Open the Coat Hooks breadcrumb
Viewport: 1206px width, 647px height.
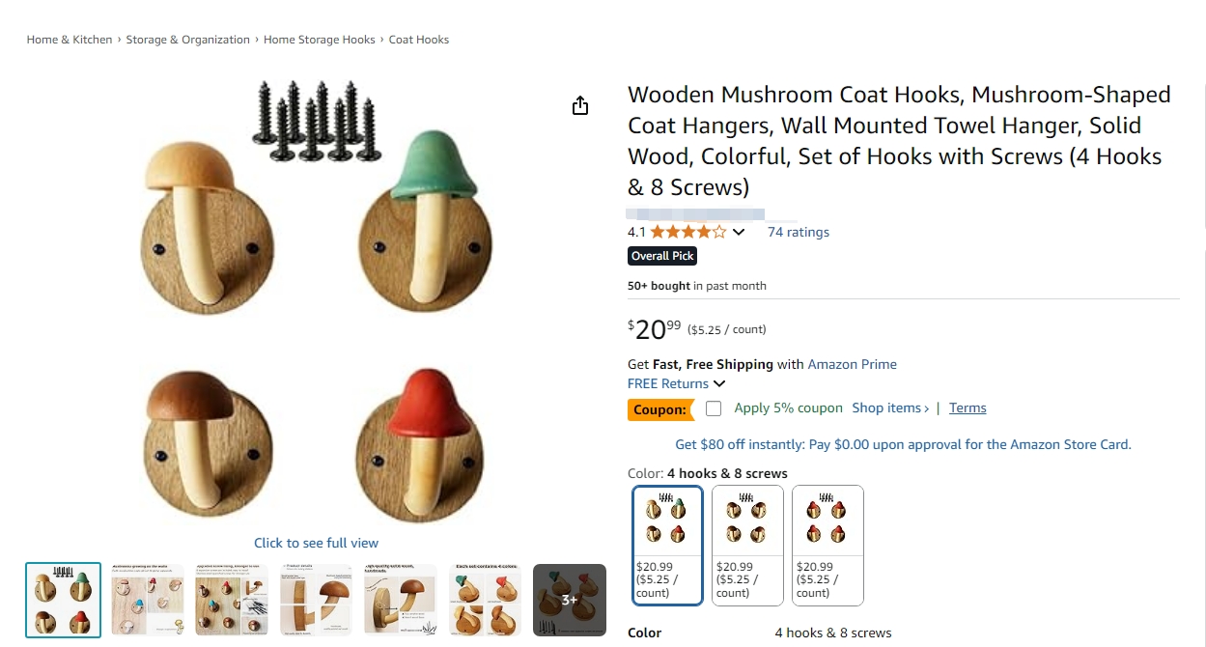[419, 40]
